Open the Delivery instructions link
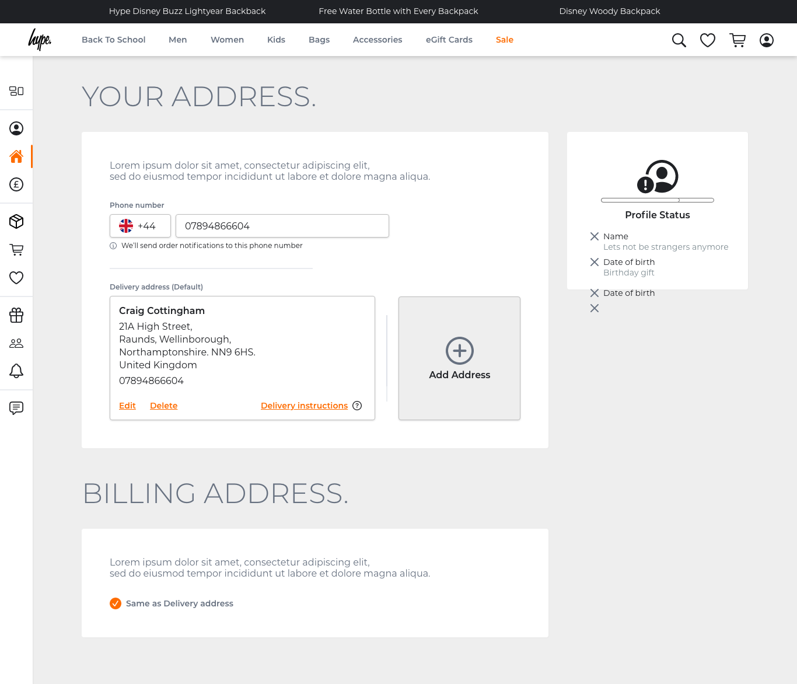Screen dimensions: 797x684 tap(304, 406)
